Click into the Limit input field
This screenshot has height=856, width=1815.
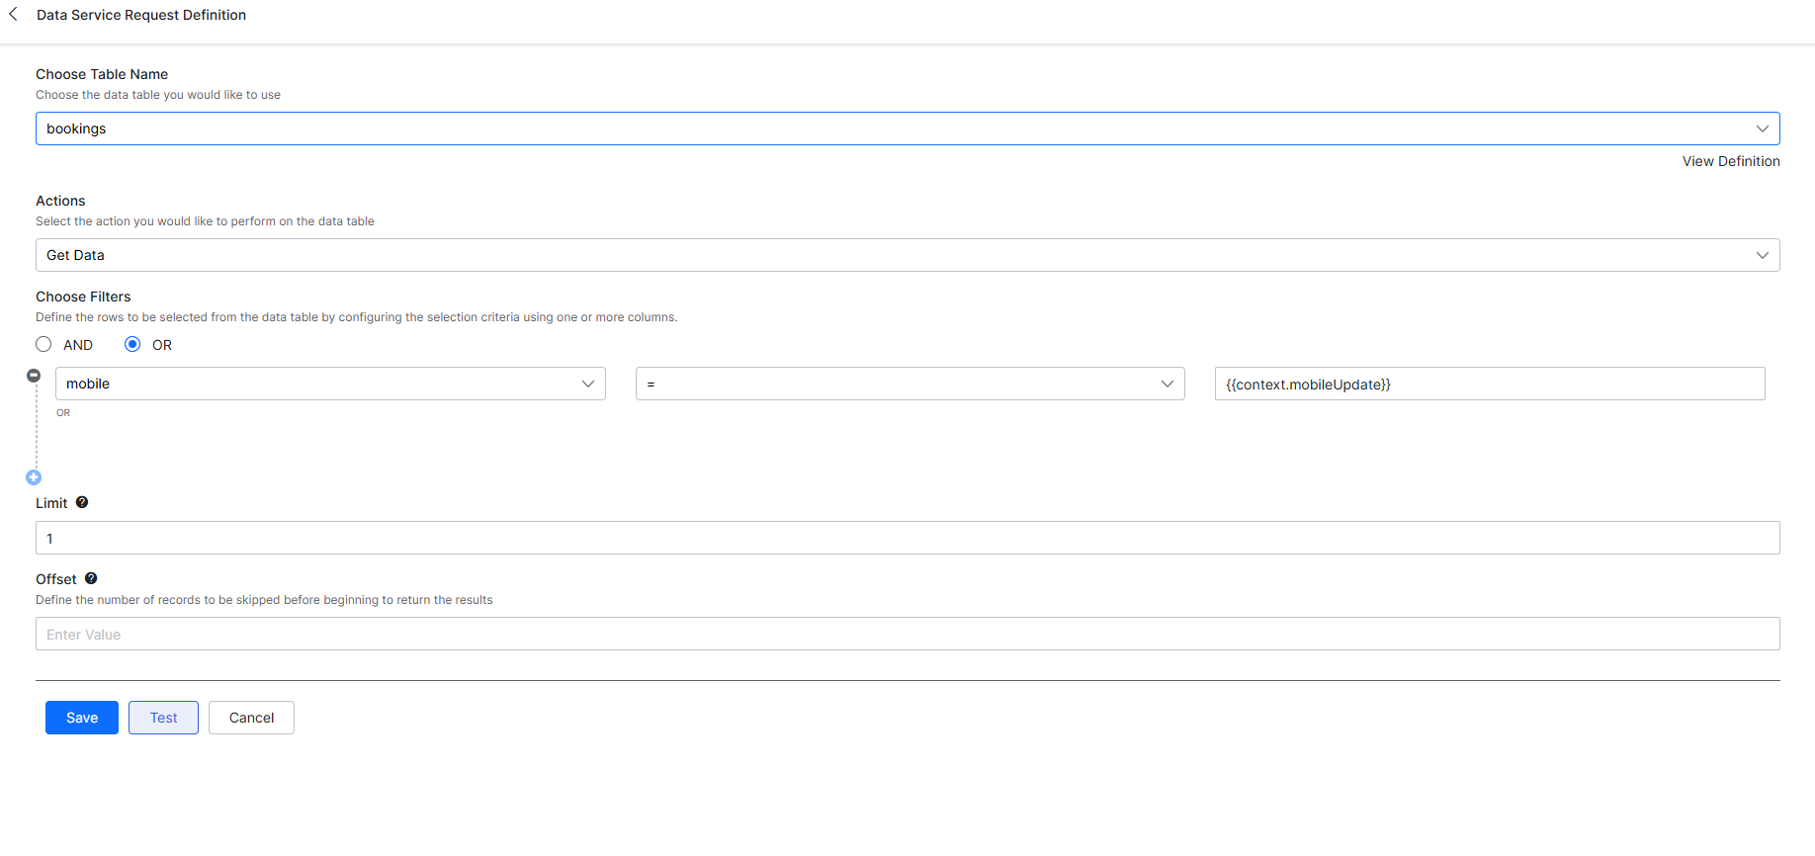click(907, 538)
